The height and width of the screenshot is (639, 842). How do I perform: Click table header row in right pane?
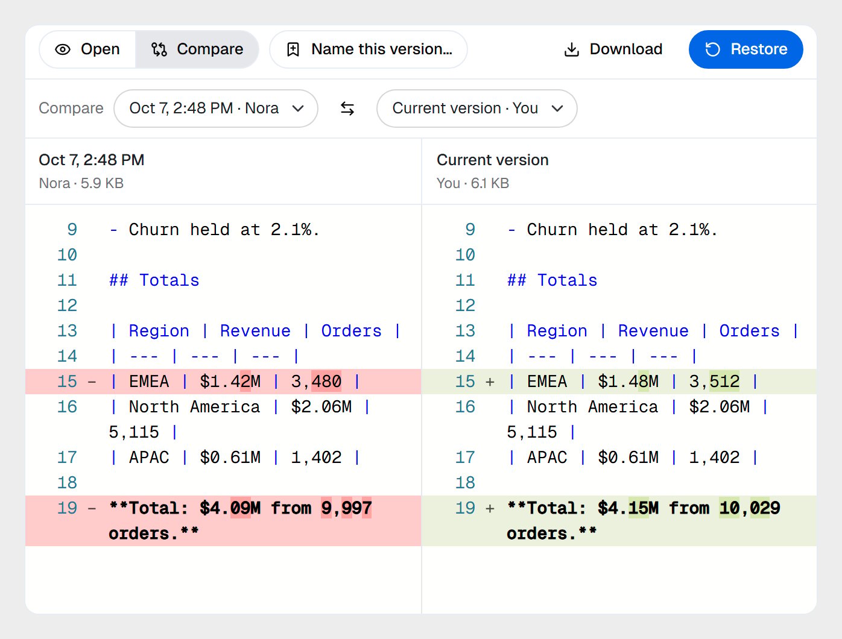tap(619, 331)
